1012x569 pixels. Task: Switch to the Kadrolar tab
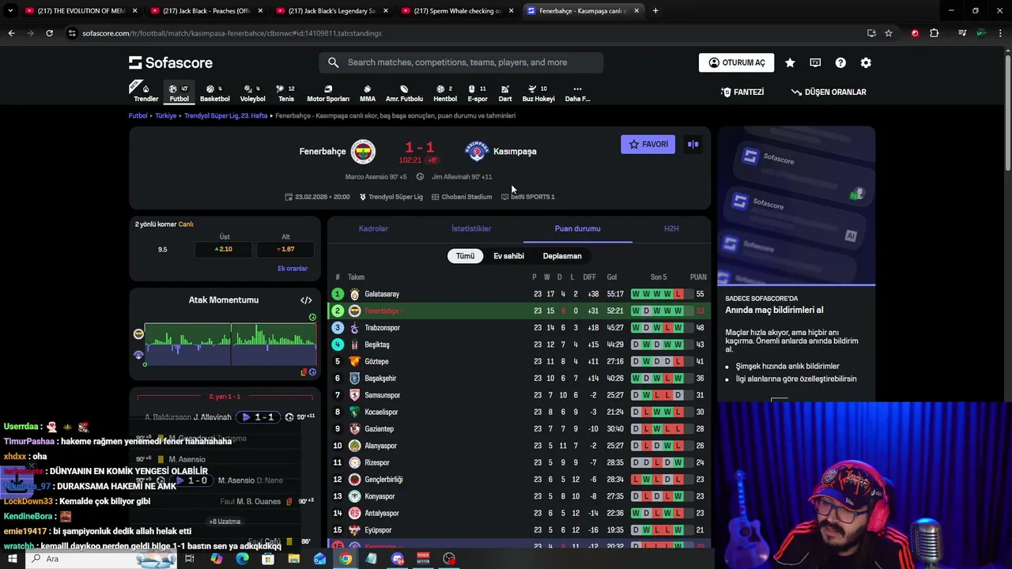coord(373,228)
